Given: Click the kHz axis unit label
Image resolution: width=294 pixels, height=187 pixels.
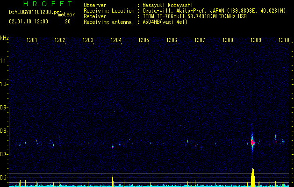Looking at the screenshot, I should (4, 38).
